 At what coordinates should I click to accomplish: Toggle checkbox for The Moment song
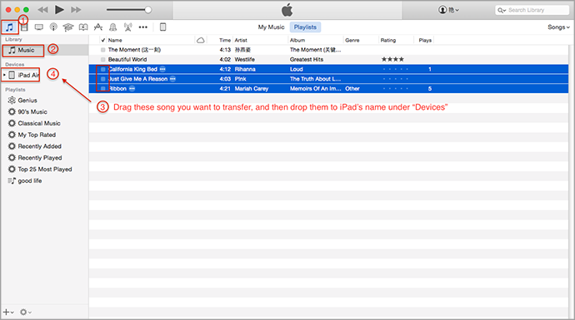[x=103, y=50]
